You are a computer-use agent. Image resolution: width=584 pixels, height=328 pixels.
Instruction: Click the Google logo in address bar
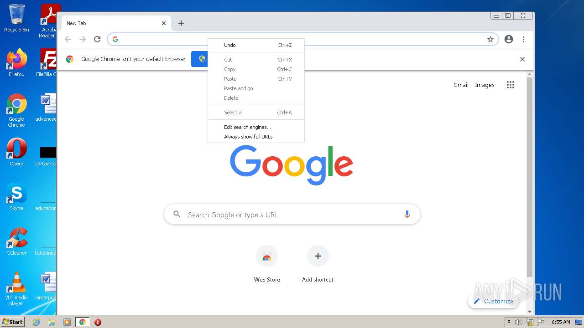tap(115, 39)
